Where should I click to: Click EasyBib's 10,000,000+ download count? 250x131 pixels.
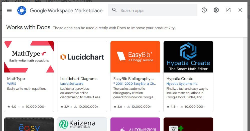(x=140, y=107)
